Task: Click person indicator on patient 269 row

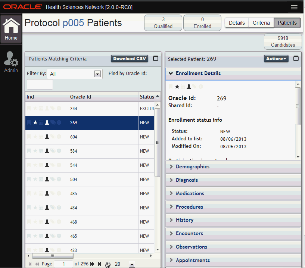Action: [47, 122]
